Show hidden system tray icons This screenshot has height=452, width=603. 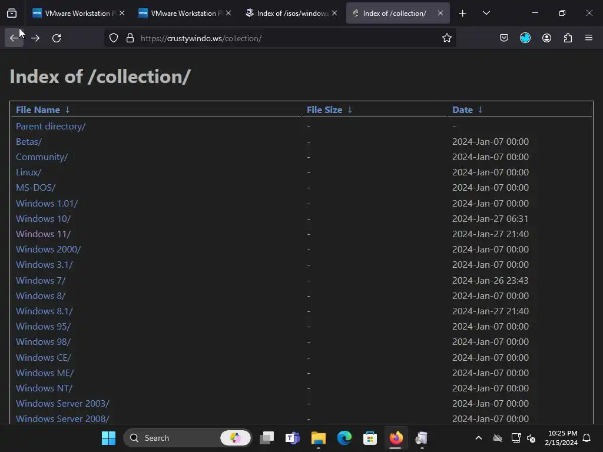point(478,438)
